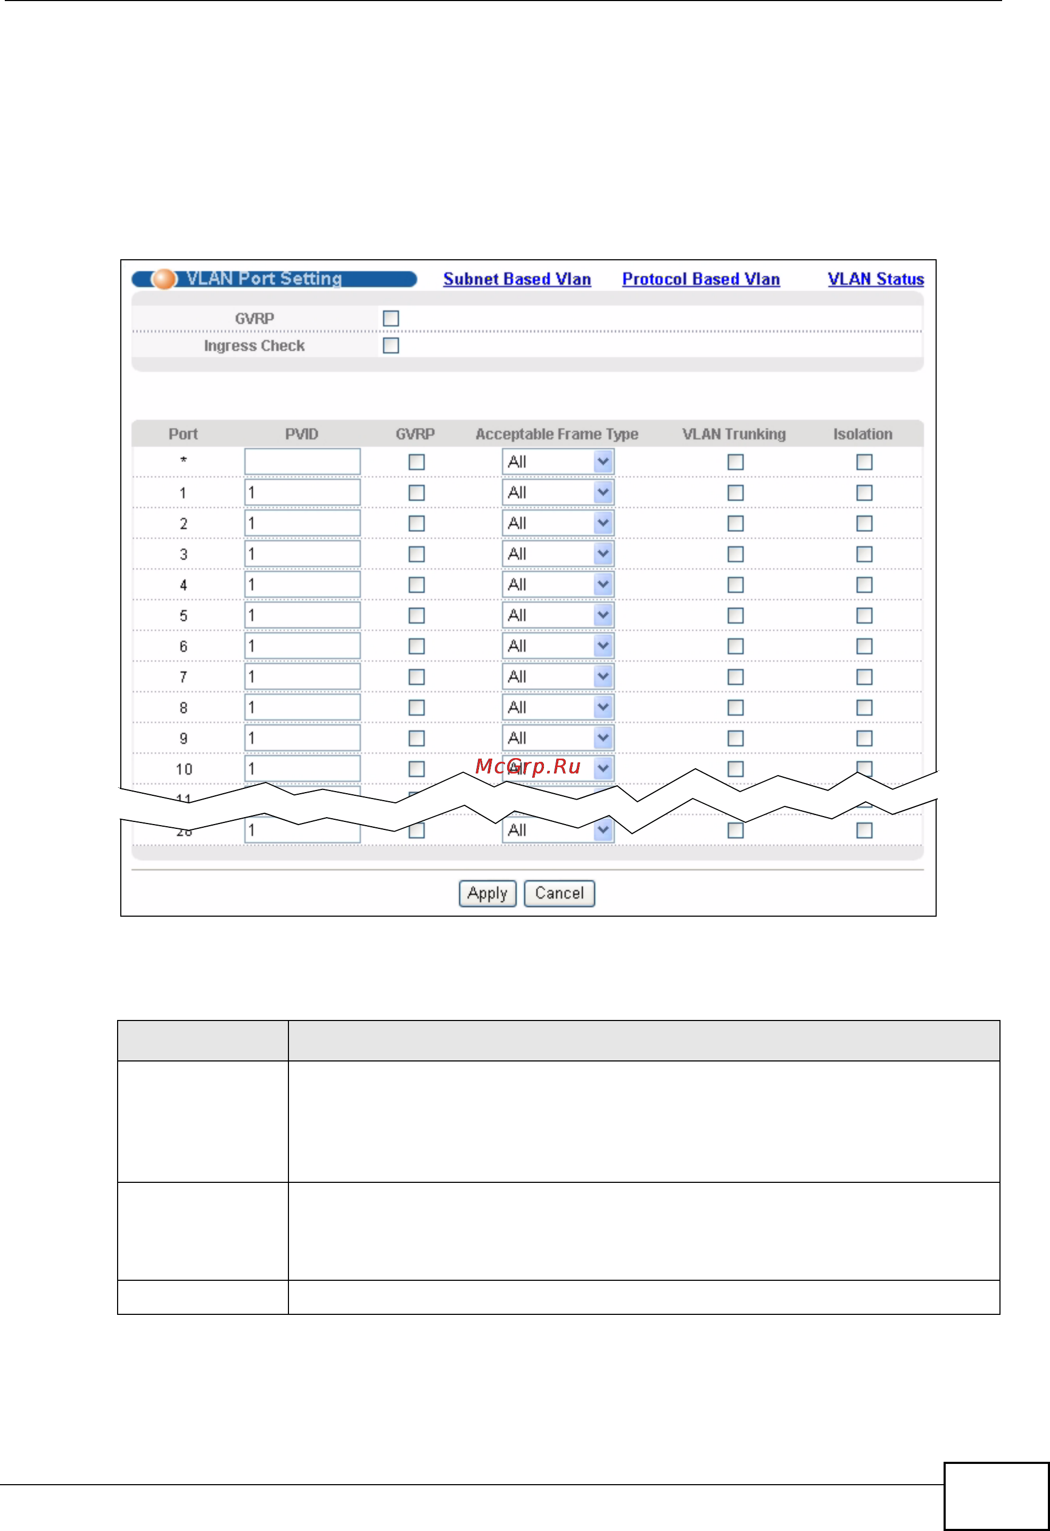Enable Isolation for port 9
The width and height of the screenshot is (1050, 1531).
[x=864, y=738]
